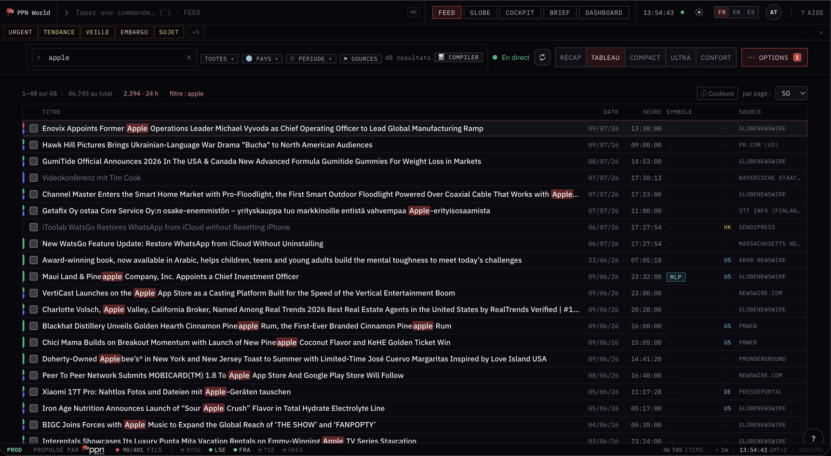Open the BIGC Joins Forces headline
The image size is (831, 456).
[x=209, y=425]
